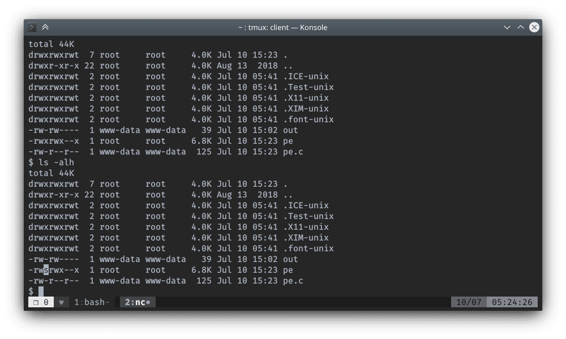
Task: Click the window title 'tmux: client — Konsole'
Action: coord(282,27)
